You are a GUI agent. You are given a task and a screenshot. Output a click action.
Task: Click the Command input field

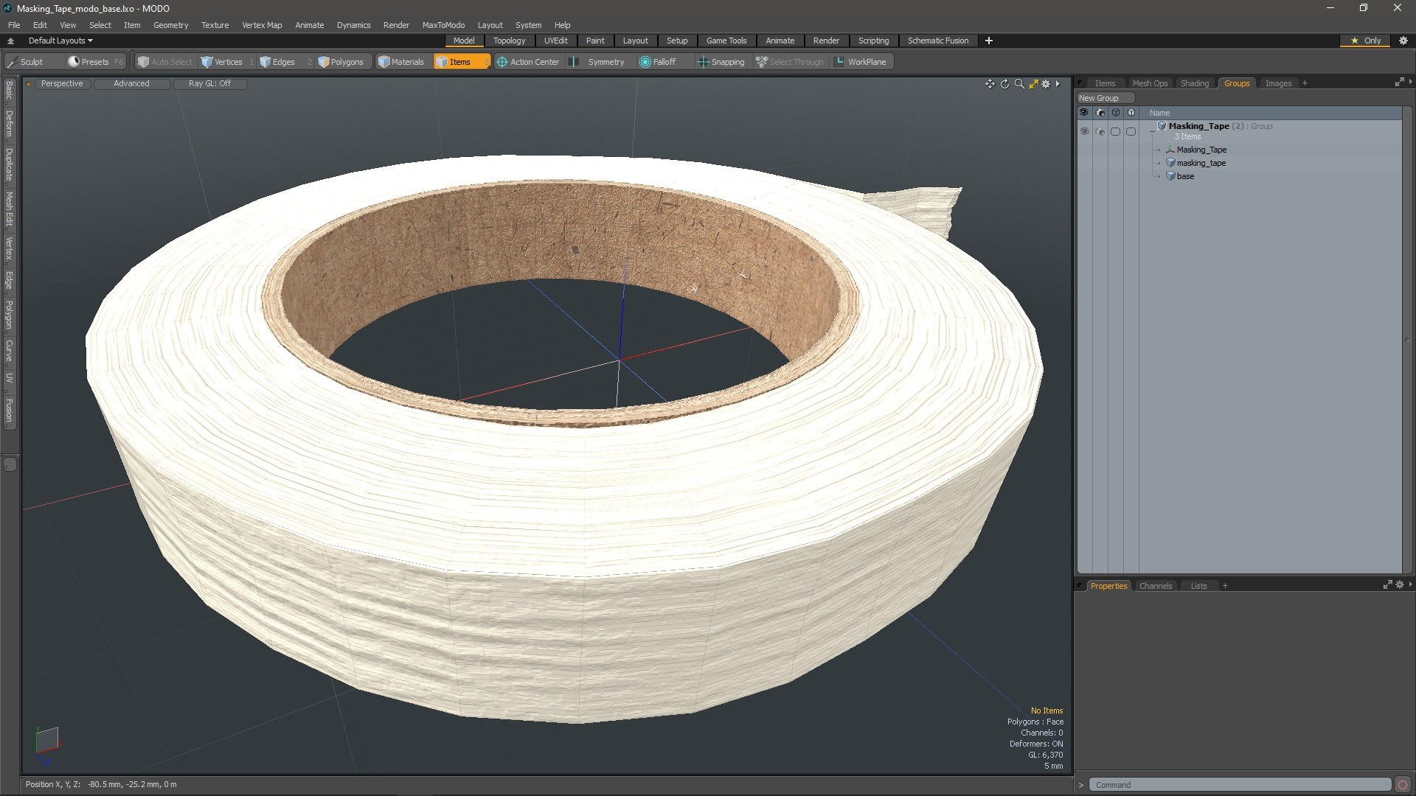[x=1240, y=785]
